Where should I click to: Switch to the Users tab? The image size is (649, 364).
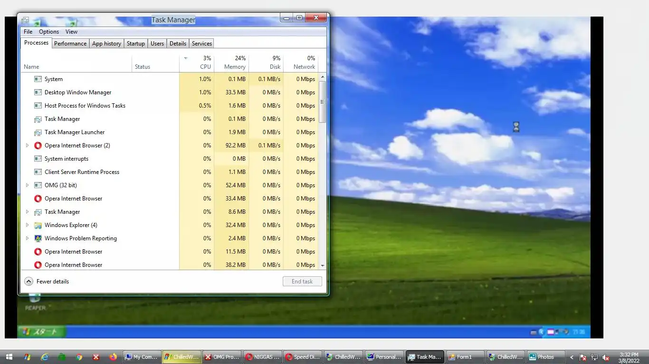tap(157, 44)
